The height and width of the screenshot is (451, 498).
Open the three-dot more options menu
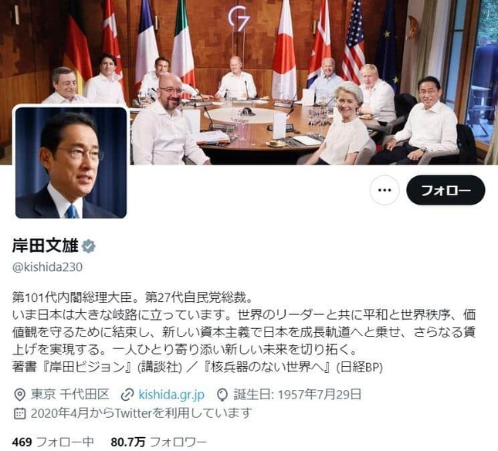tap(385, 190)
